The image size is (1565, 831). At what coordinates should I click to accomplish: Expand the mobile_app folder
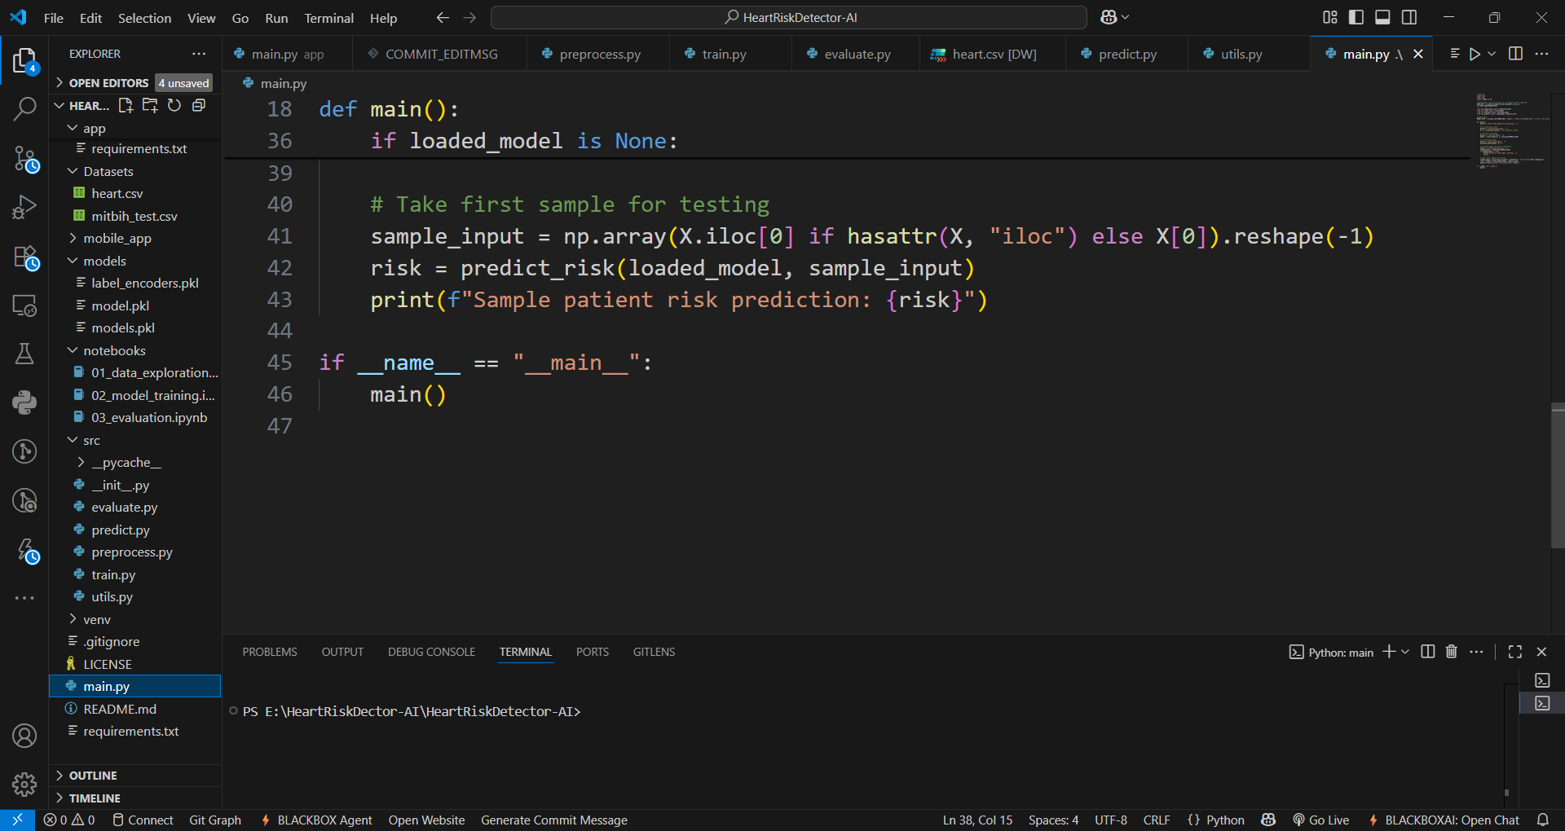[117, 238]
